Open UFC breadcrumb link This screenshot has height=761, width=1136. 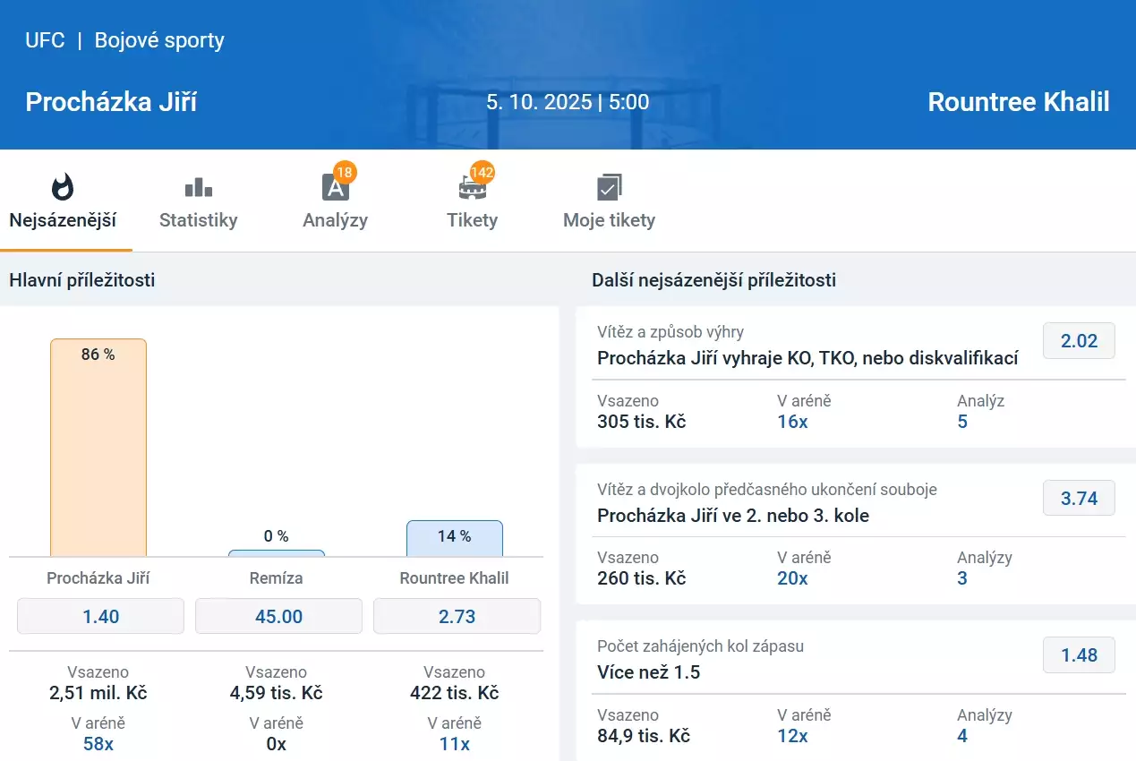tap(45, 40)
